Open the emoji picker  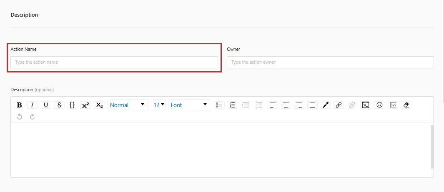pyautogui.click(x=379, y=105)
